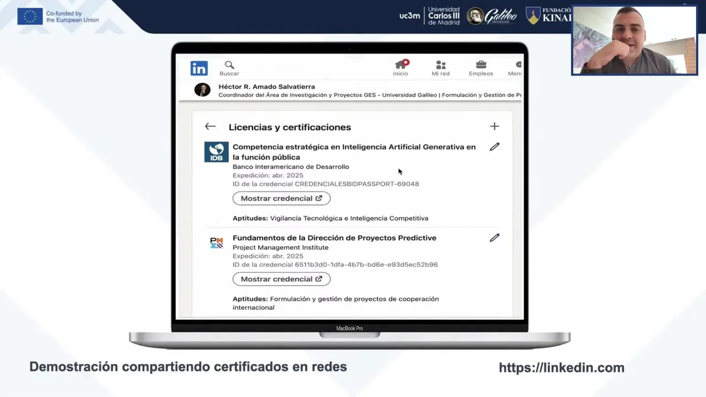Click Banco Interamericano de Desarrollo text

[x=291, y=167]
